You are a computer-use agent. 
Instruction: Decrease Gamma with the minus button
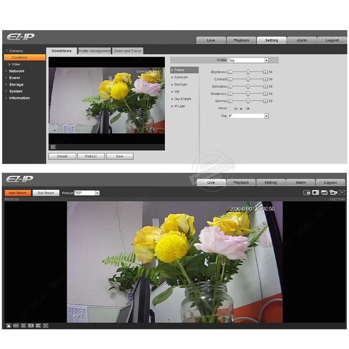(230, 101)
